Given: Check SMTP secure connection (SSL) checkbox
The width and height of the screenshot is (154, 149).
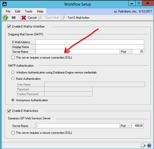Looking at the screenshot, I should point(13,57).
